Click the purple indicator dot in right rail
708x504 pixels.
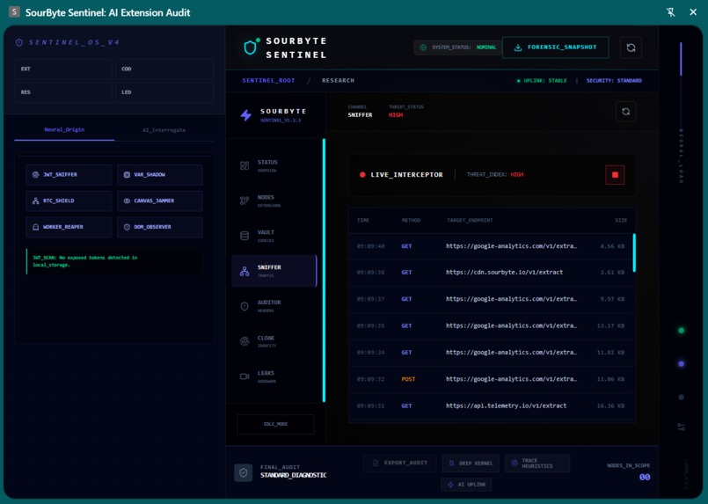coord(682,364)
